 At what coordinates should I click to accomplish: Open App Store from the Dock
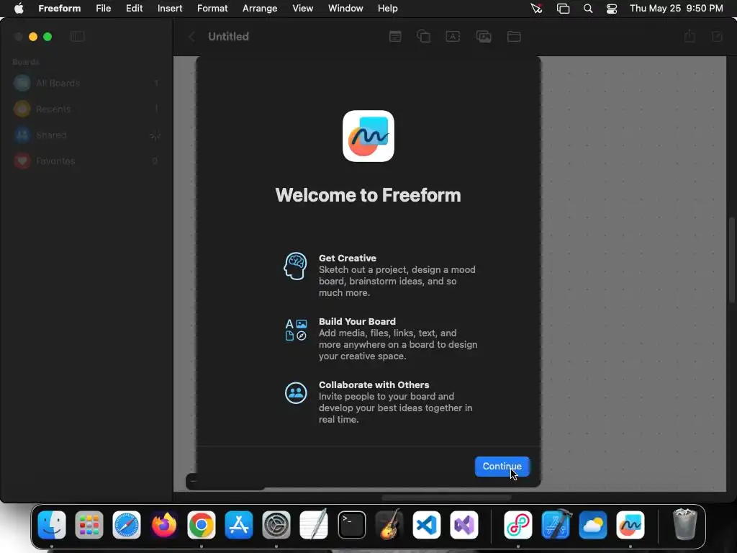(239, 525)
